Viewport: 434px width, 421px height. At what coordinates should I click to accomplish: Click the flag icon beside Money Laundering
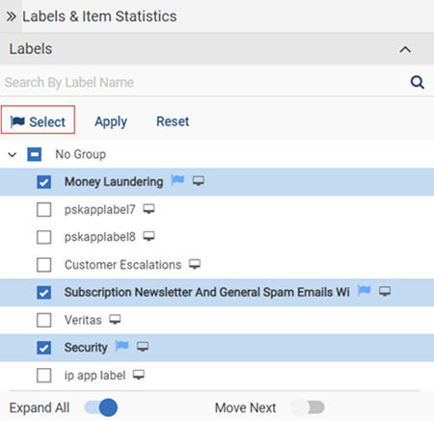177,180
